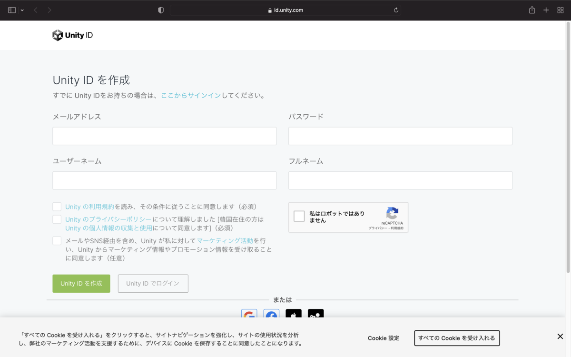Viewport: 571px width, 357px height.
Task: Show tab overview with the grid icon
Action: pyautogui.click(x=561, y=10)
